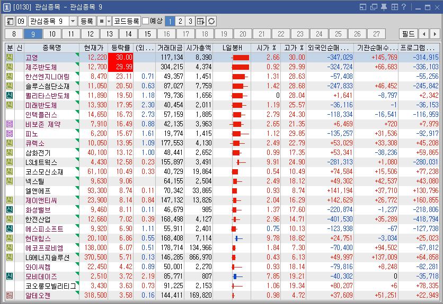The height and width of the screenshot is (304, 443).
Task: Open the dropdown arrow beside stop button
Action: click(109, 21)
